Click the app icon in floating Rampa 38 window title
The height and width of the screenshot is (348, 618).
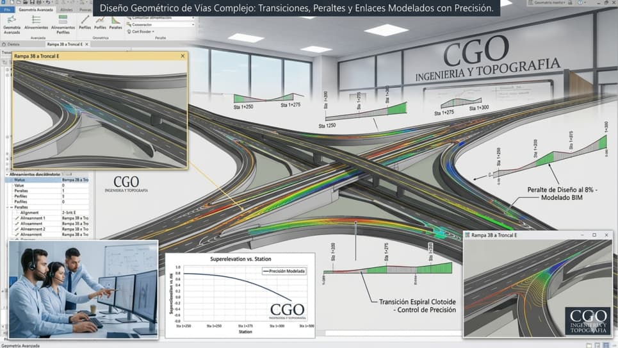(468, 235)
